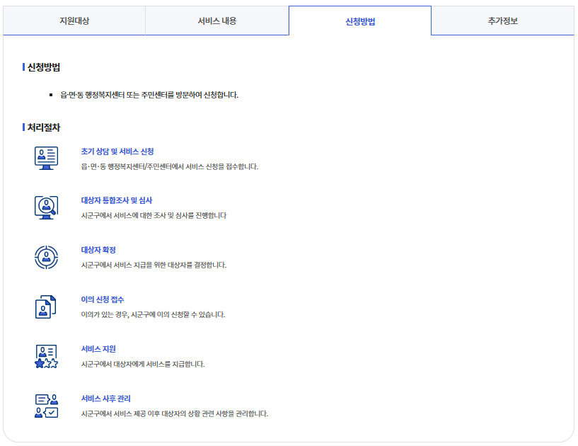Click the 서비스 사후 관리 heading
This screenshot has width=578, height=446.
point(106,399)
